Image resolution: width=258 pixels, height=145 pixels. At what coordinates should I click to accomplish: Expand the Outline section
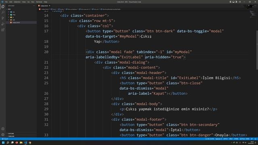pyautogui.click(x=11, y=134)
